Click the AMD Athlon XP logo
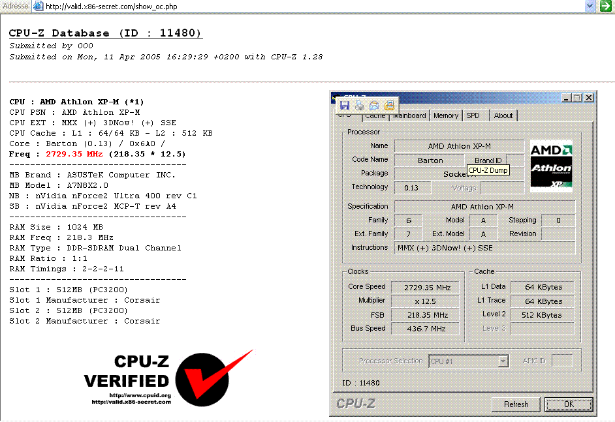 [551, 166]
